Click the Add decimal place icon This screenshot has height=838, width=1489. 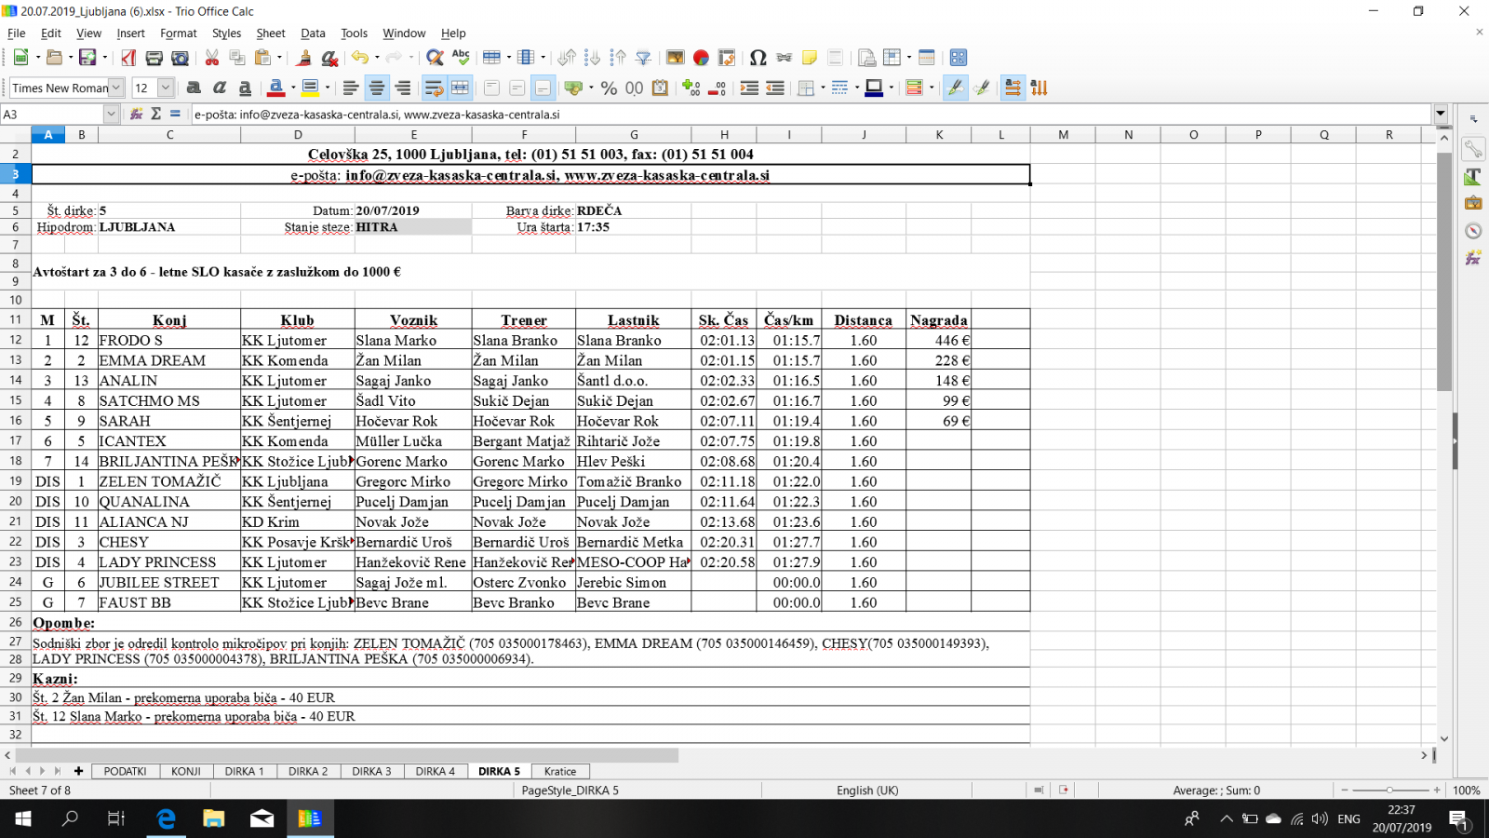(x=691, y=88)
